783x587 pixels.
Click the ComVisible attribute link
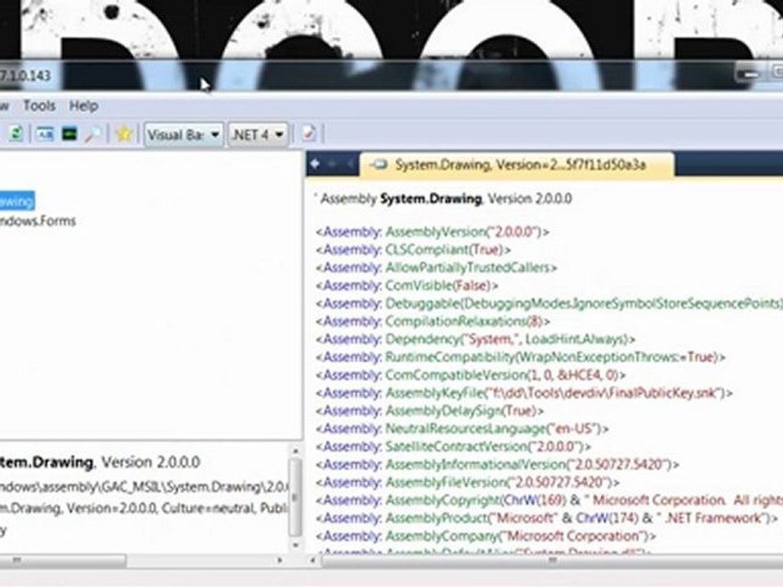[418, 285]
